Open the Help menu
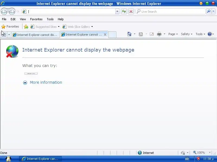The height and width of the screenshot is (162, 217). point(60,19)
